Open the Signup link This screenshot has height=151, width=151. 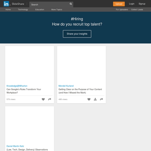[142, 4]
